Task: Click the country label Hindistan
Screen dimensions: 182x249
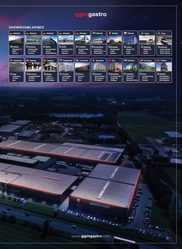Action: pos(131,60)
